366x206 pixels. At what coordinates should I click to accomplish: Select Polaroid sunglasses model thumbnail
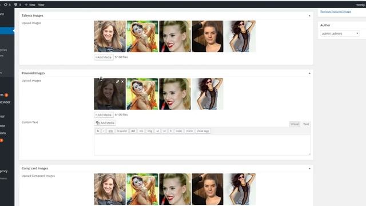point(208,94)
